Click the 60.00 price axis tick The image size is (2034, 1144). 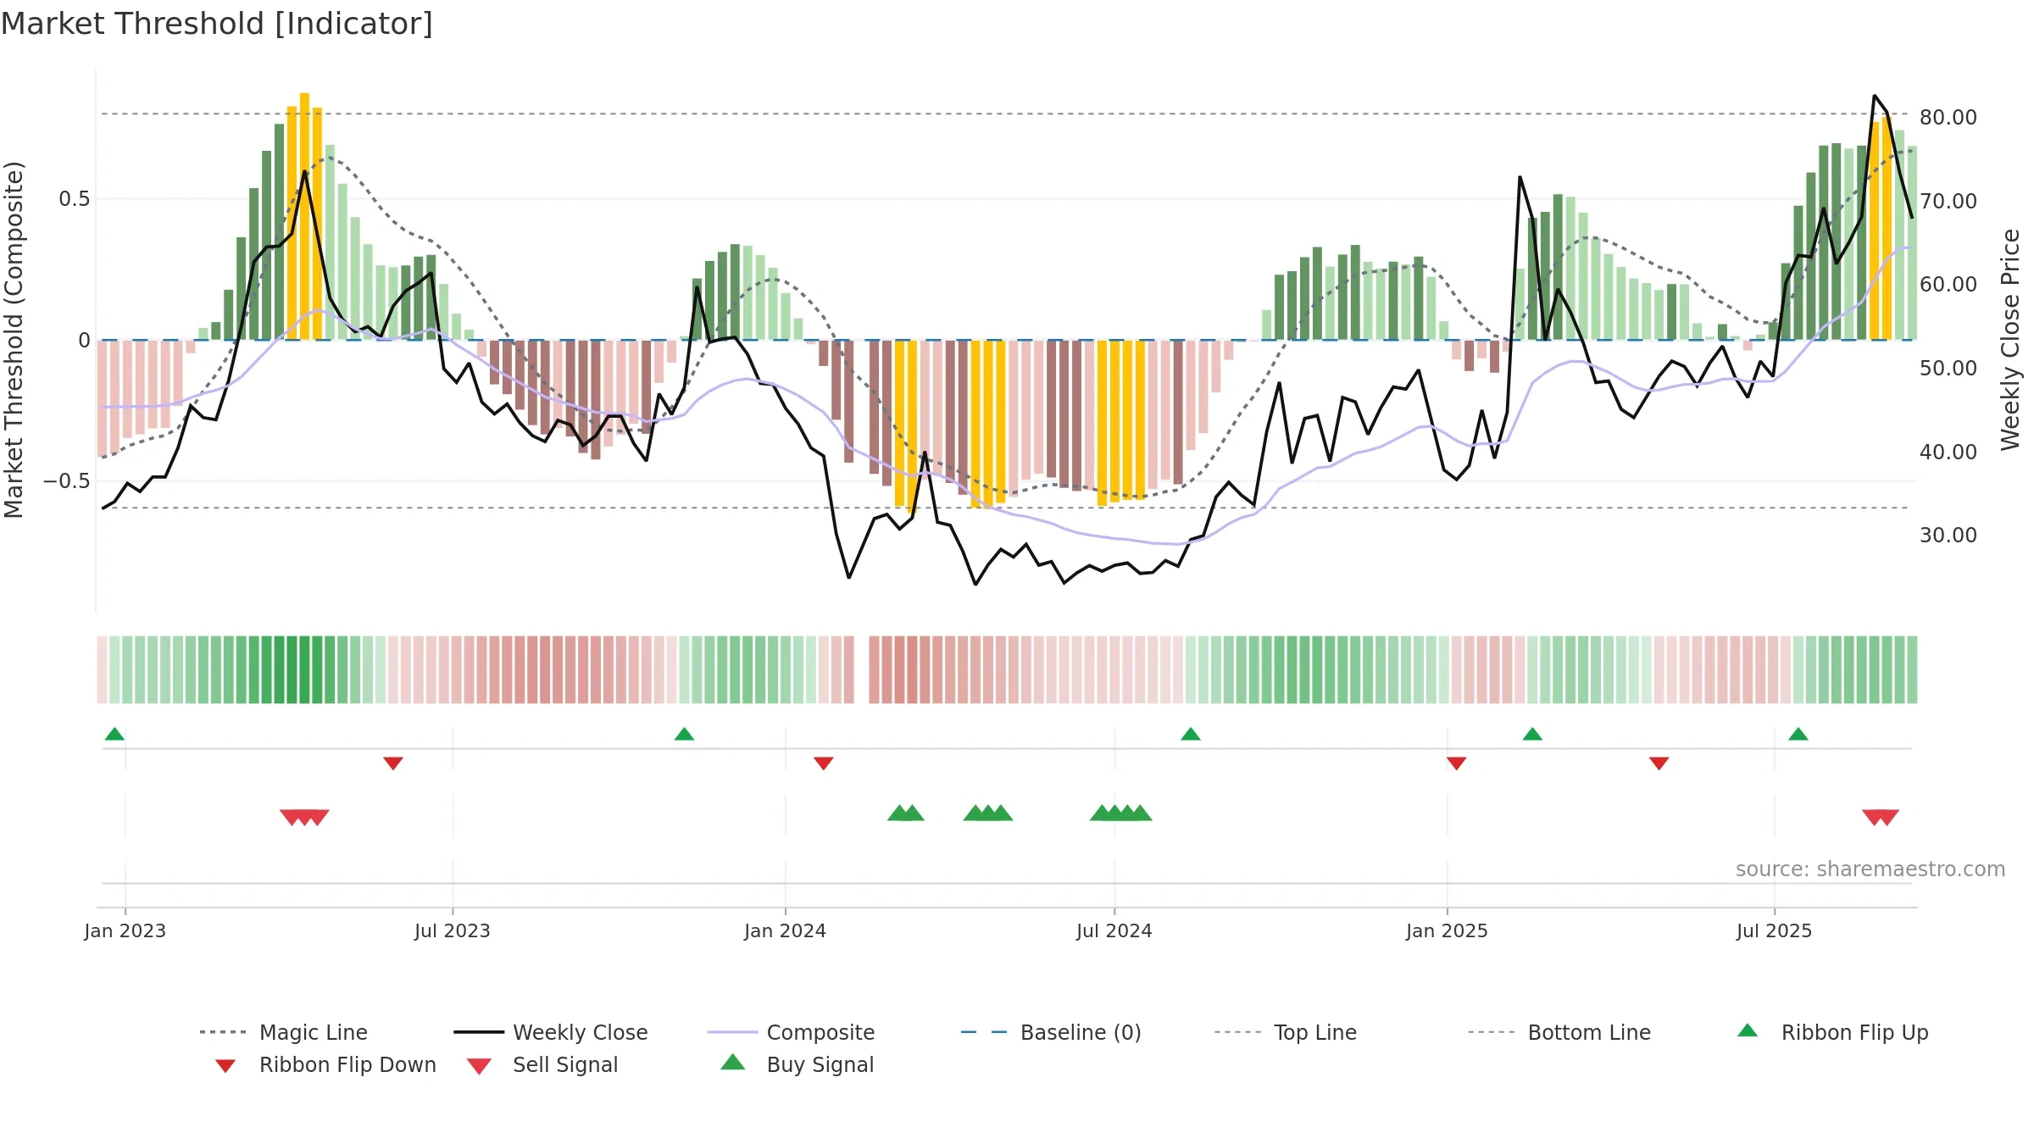[x=1948, y=284]
